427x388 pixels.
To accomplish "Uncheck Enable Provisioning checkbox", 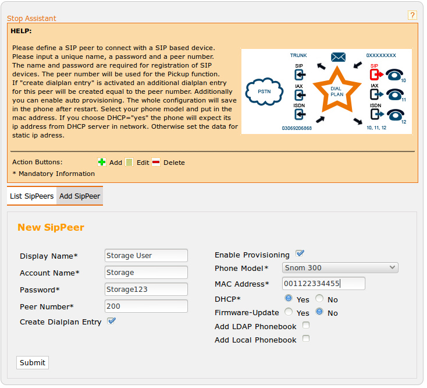I will click(x=300, y=253).
